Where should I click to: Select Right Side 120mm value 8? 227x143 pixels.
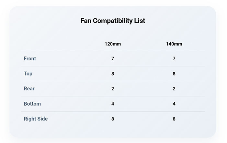pyautogui.click(x=113, y=119)
